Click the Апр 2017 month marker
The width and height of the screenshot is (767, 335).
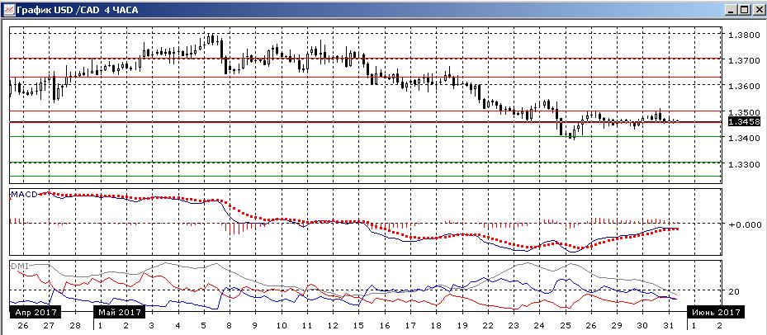35,312
